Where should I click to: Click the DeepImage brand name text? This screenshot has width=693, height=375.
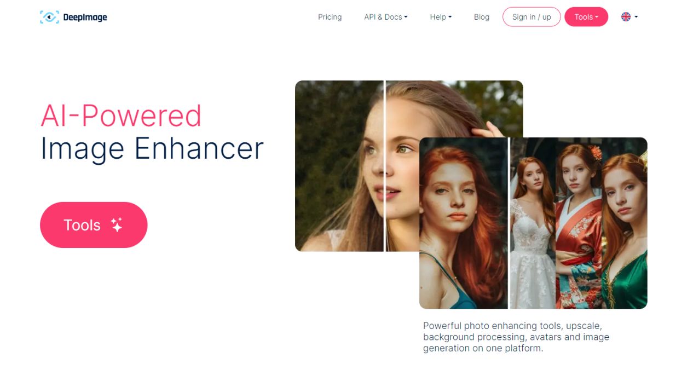[x=85, y=17]
